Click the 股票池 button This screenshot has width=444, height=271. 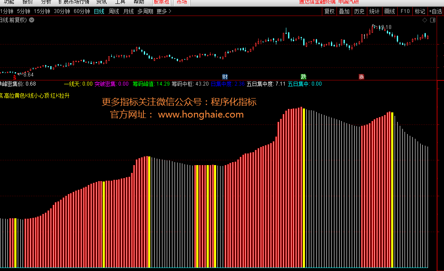(x=161, y=2)
